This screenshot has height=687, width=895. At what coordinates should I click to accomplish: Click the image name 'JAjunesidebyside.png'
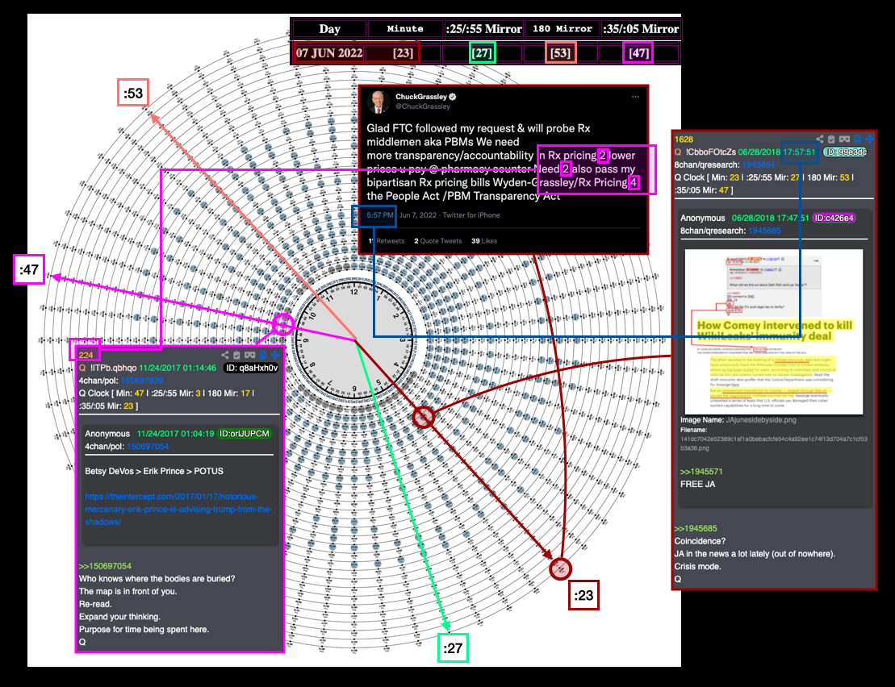(x=761, y=419)
